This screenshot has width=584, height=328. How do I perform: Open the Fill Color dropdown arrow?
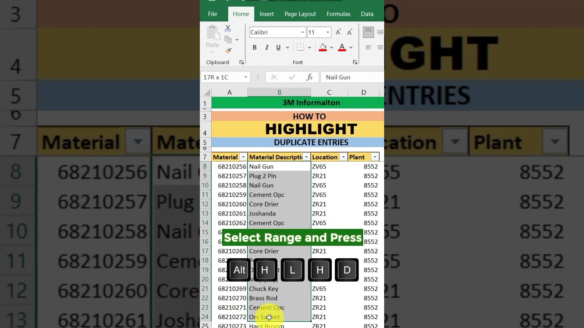[x=331, y=47]
